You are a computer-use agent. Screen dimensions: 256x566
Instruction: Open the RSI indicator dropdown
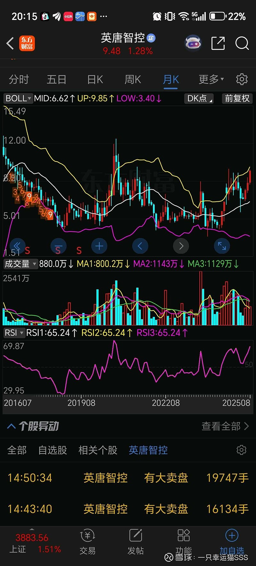pos(14,333)
